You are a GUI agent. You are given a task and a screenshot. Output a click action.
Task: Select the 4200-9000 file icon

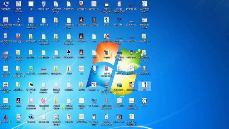click(81, 119)
